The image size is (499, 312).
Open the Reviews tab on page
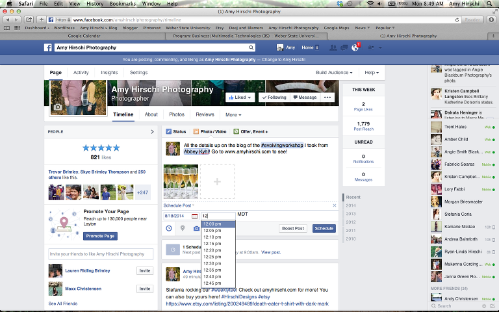tap(205, 114)
